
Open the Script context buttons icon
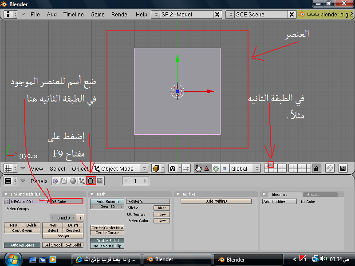click(x=64, y=181)
